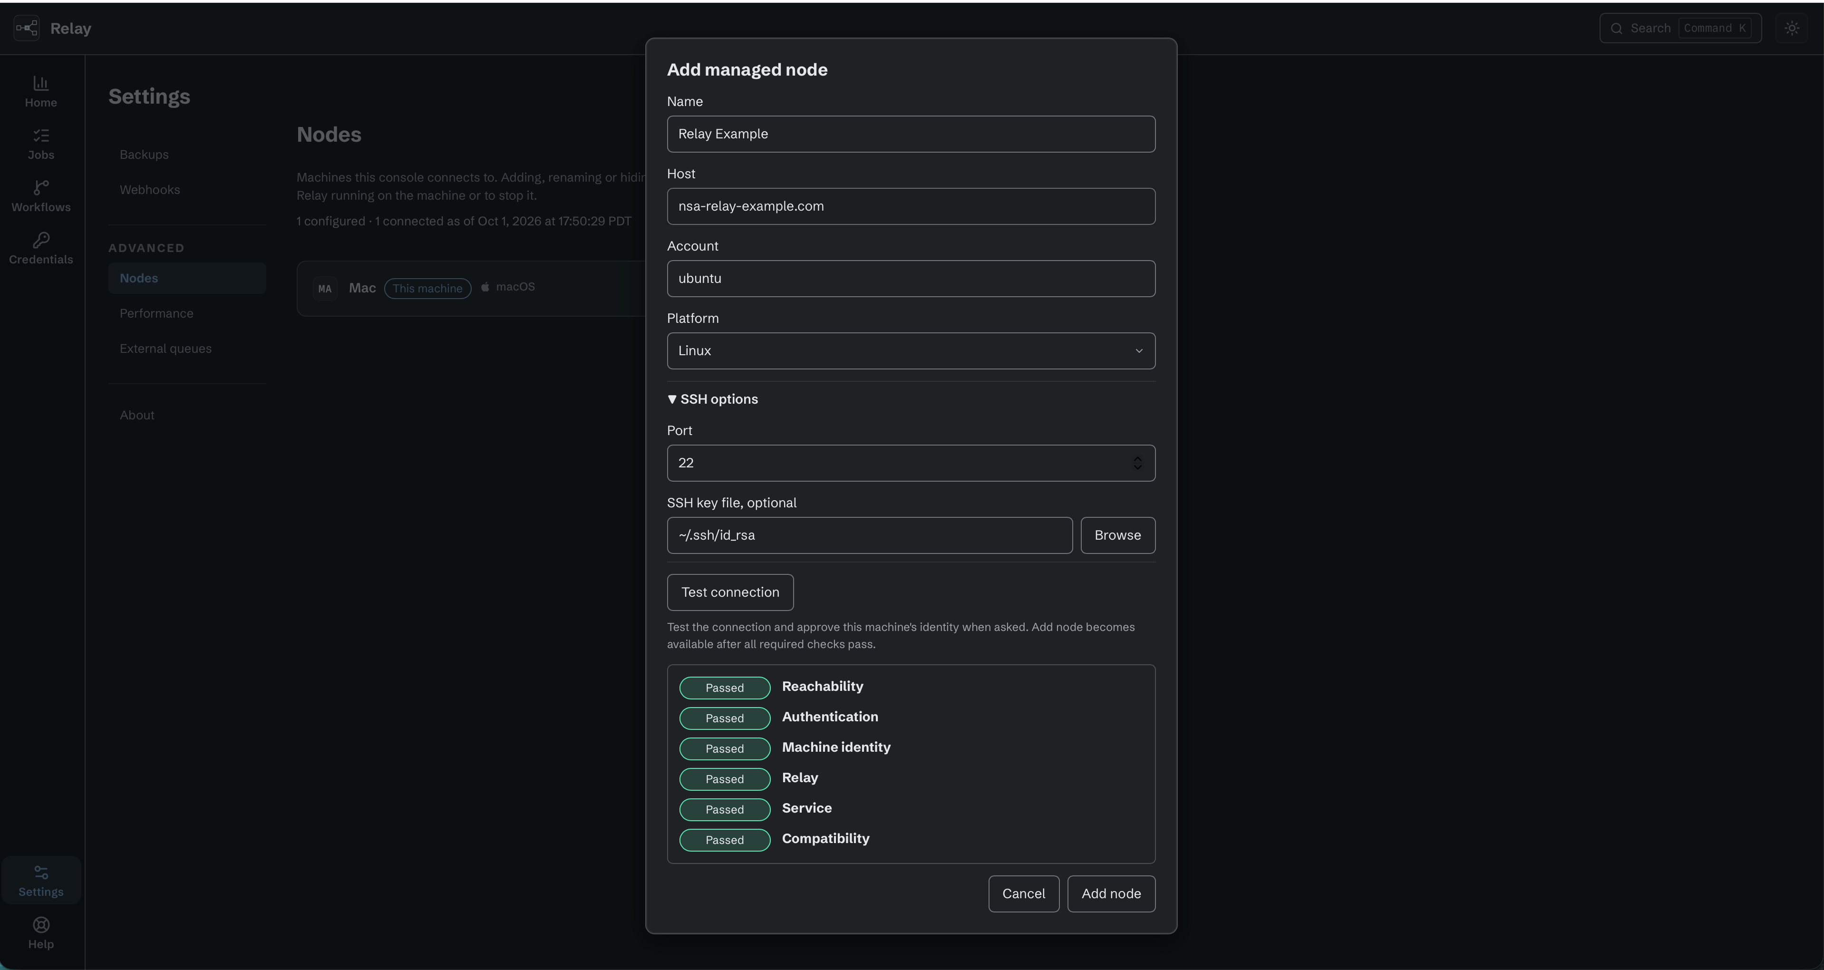Viewport: 1824px width, 970px height.
Task: Click the Relay logo icon
Action: (27, 29)
